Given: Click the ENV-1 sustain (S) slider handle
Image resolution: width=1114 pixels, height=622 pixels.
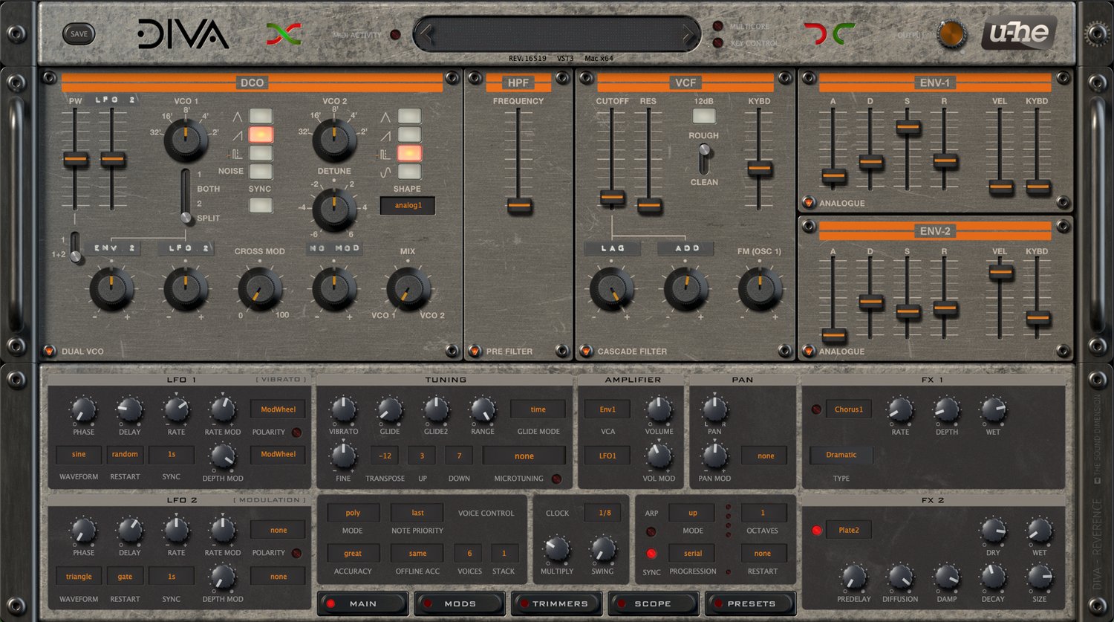Looking at the screenshot, I should (908, 128).
